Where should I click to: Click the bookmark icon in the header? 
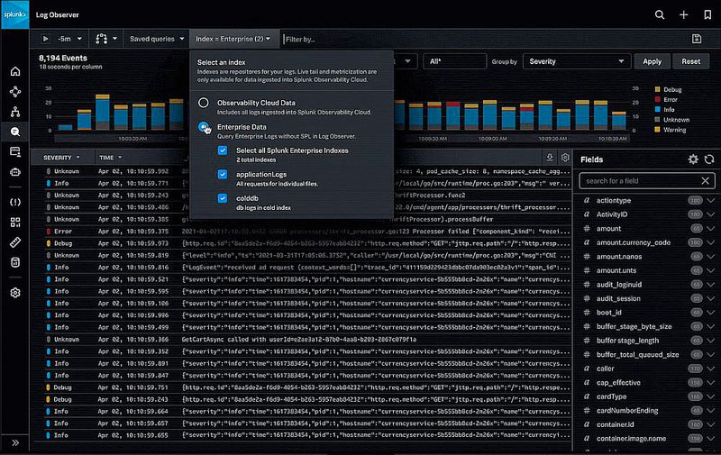pos(707,14)
